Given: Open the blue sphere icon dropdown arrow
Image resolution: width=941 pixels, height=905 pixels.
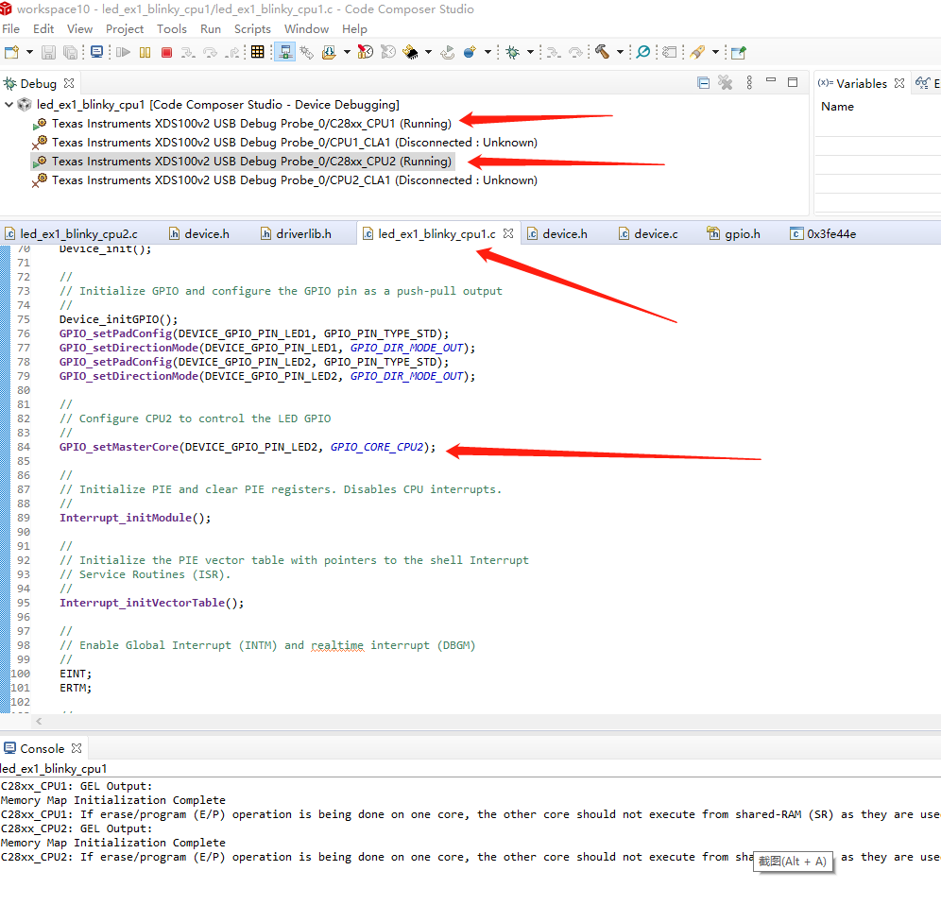Looking at the screenshot, I should point(488,52).
